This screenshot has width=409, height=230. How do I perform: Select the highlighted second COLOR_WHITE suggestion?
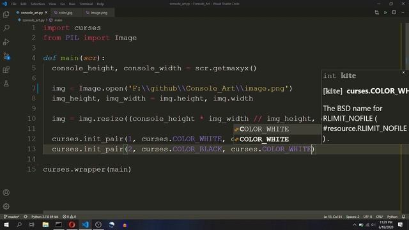(277, 139)
